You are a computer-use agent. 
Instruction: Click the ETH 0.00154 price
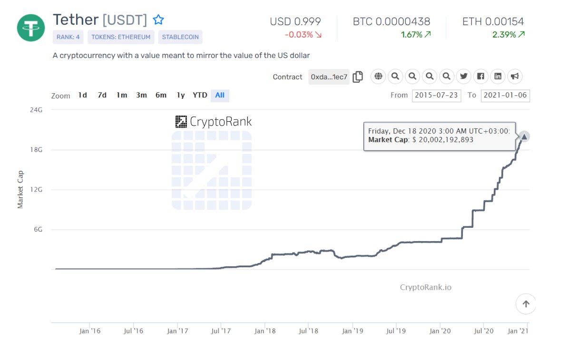493,22
